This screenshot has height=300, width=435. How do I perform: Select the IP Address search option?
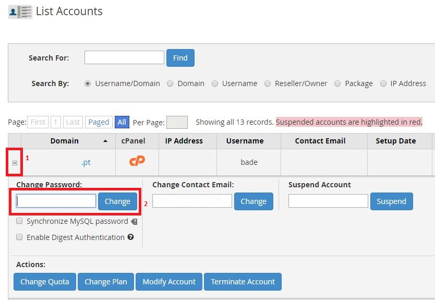tap(383, 83)
